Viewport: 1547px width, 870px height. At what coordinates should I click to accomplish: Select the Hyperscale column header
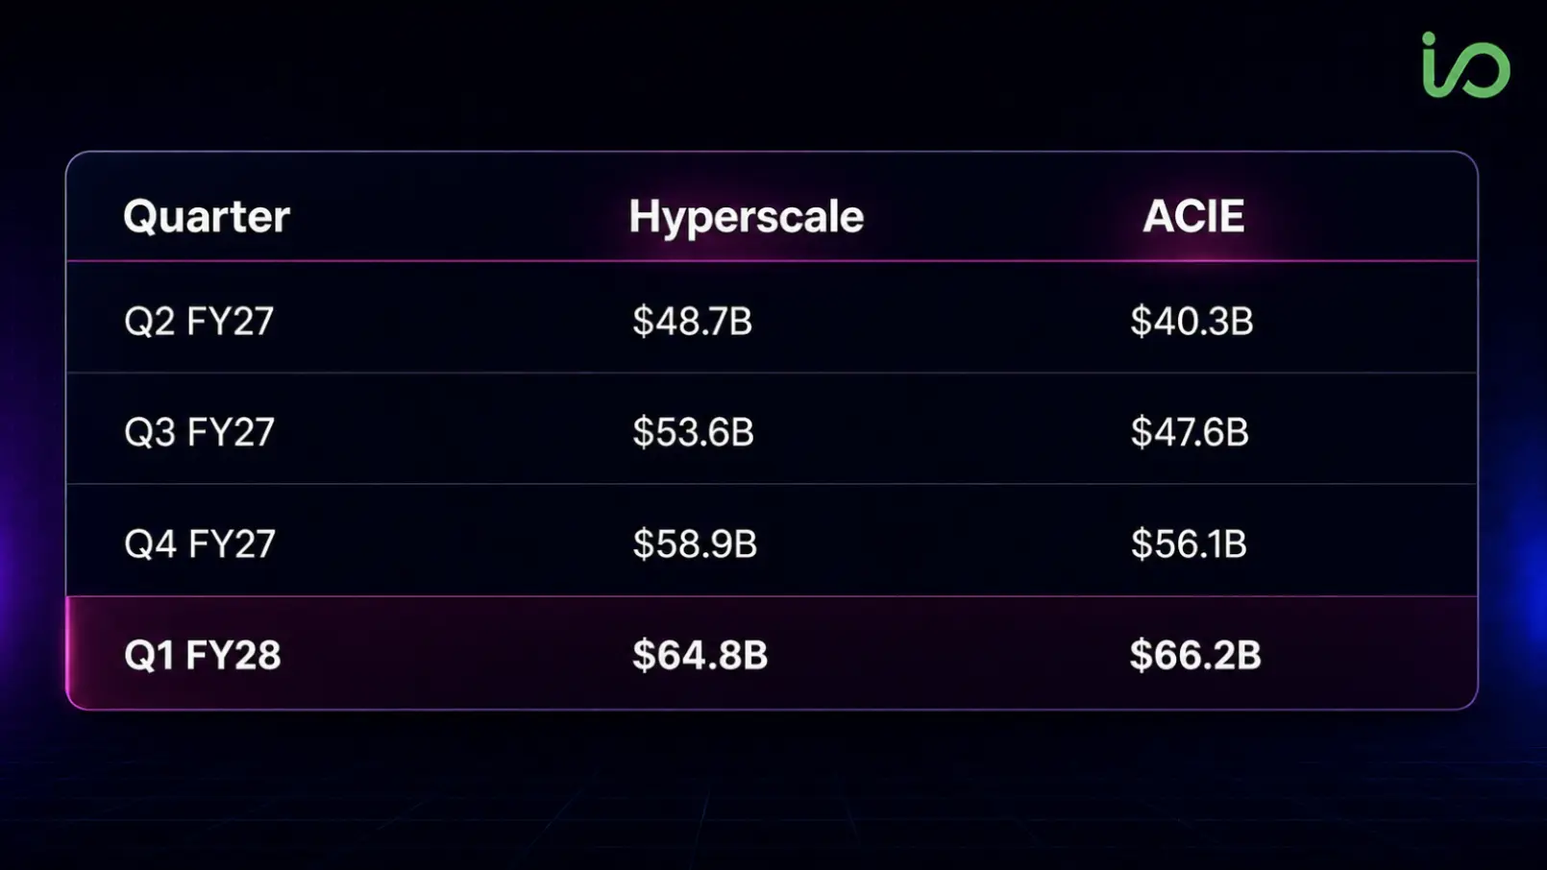pos(747,218)
